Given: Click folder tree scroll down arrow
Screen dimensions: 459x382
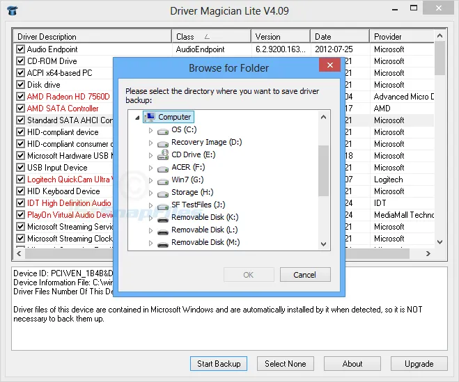Looking at the screenshot, I should pyautogui.click(x=323, y=244).
